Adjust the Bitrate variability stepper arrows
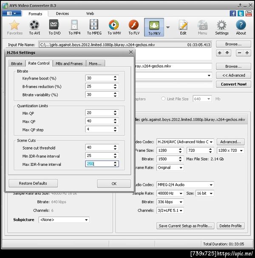Image resolution: width=255 pixels, height=258 pixels. [x=115, y=95]
